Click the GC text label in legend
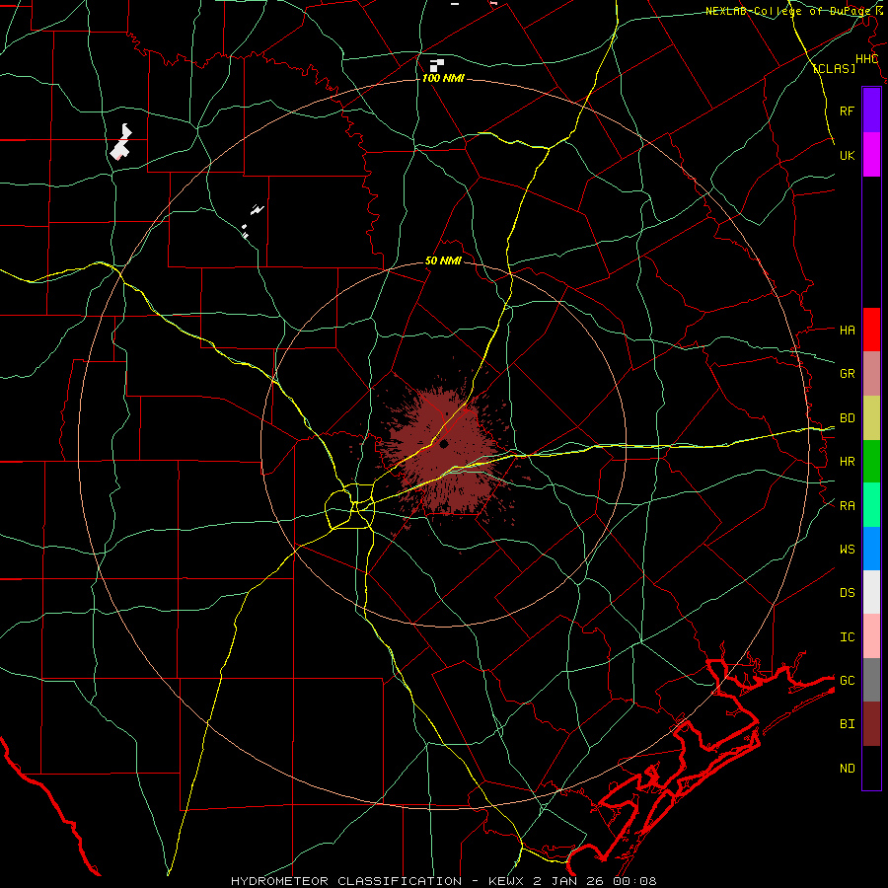The height and width of the screenshot is (888, 888). pyautogui.click(x=847, y=681)
